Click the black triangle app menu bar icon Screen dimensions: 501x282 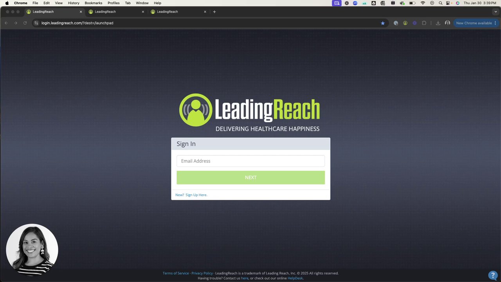[373, 3]
